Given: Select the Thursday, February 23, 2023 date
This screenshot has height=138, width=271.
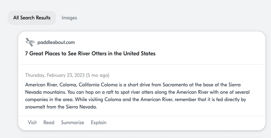Looking at the screenshot, I should [55, 75].
